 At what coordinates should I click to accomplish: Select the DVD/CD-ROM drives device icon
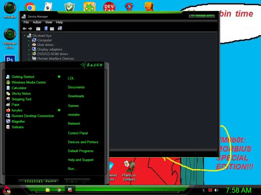click(x=34, y=54)
